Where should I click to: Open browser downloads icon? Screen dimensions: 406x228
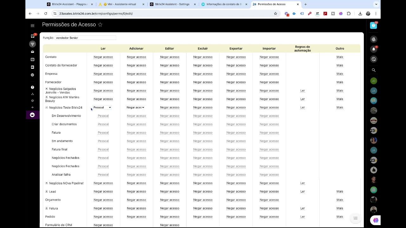(360, 14)
